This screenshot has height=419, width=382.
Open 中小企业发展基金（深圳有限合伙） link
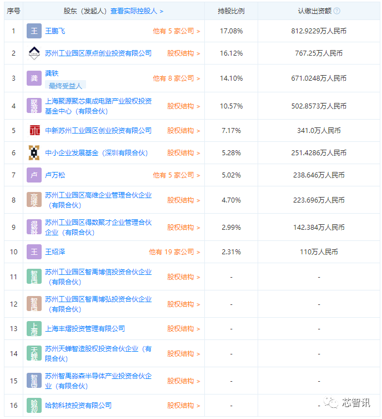coord(96,152)
